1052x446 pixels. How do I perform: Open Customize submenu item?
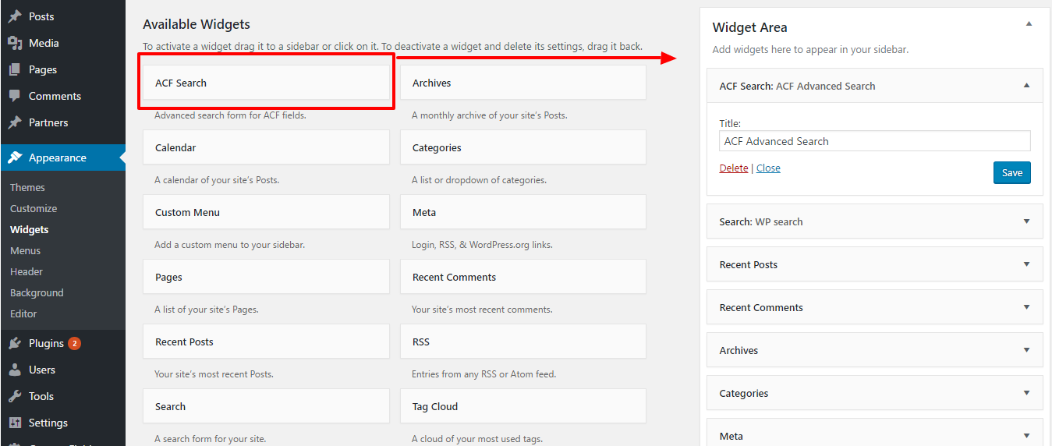click(34, 208)
